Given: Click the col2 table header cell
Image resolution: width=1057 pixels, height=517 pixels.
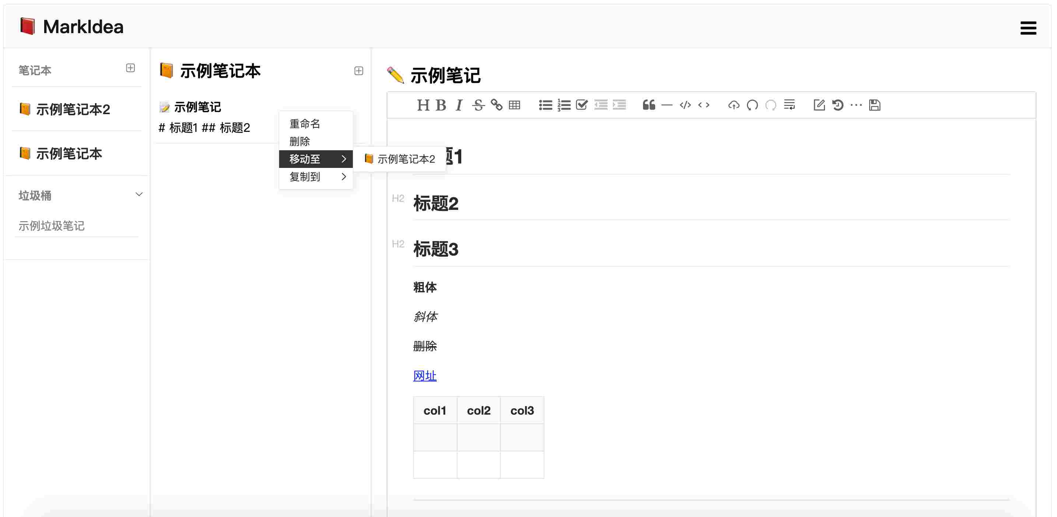Looking at the screenshot, I should tap(479, 411).
